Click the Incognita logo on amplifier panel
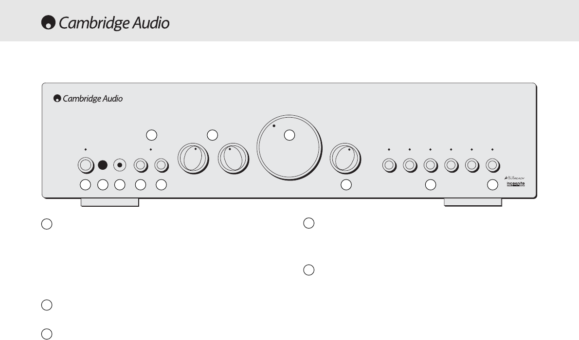Screen dimensions: 579x340 coord(515,184)
